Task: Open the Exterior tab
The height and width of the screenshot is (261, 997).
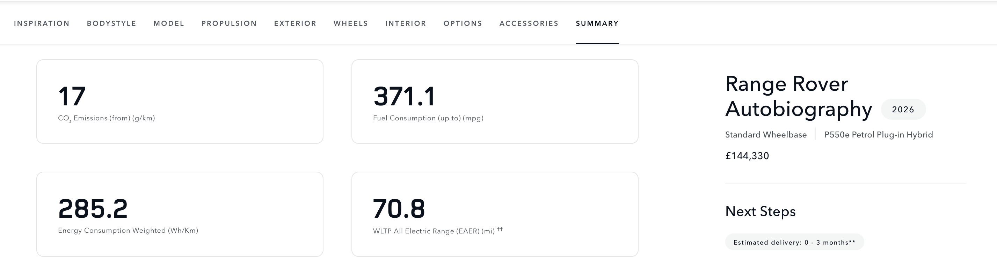Action: (295, 24)
